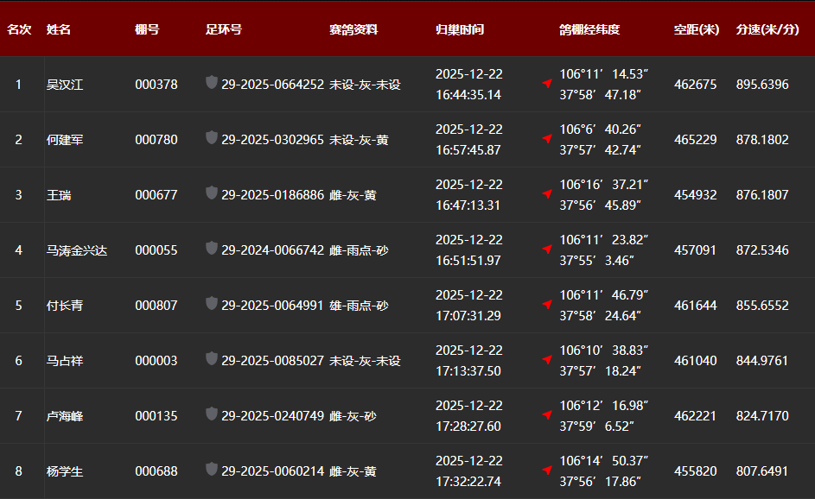Click ring number 29-2025-0186886
Image resolution: width=815 pixels, height=499 pixels.
pos(272,195)
